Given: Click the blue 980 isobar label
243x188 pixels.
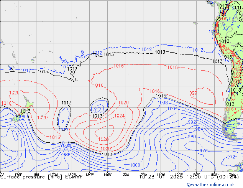Looking at the screenshot, I should (192, 137).
